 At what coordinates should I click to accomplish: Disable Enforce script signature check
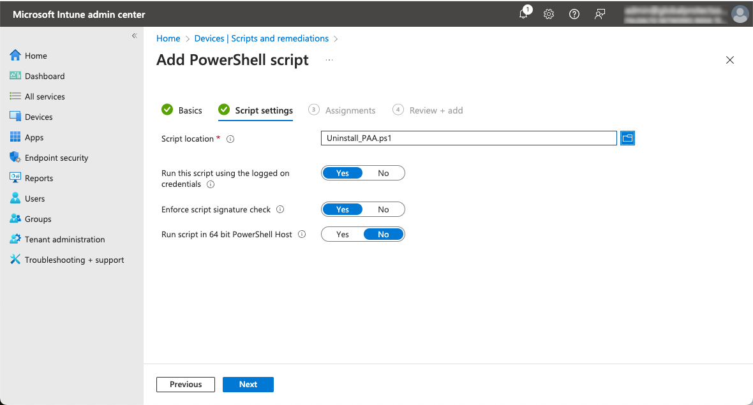pyautogui.click(x=383, y=209)
